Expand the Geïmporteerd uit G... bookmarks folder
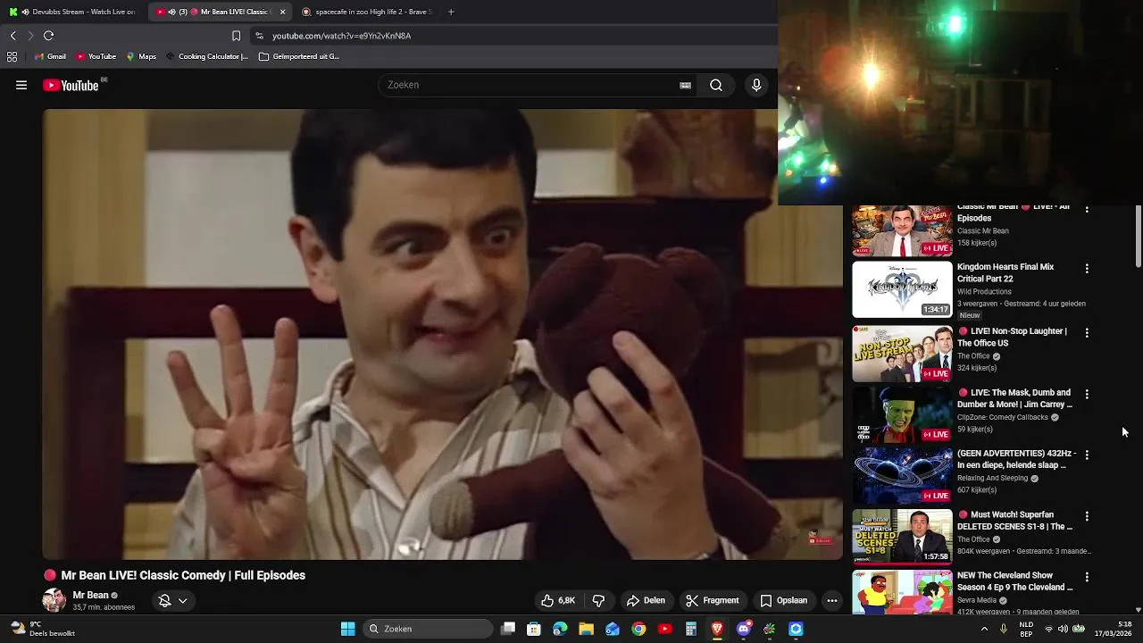The width and height of the screenshot is (1143, 643). pyautogui.click(x=299, y=56)
